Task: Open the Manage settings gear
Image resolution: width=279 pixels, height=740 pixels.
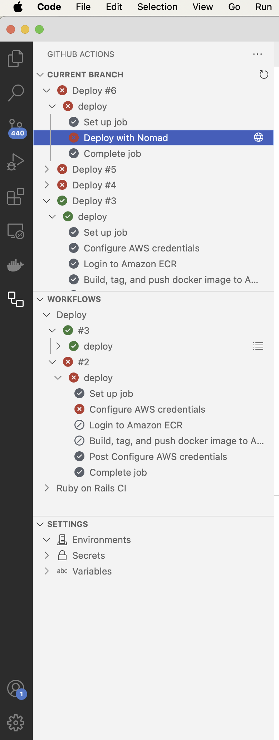Action: pos(16,722)
